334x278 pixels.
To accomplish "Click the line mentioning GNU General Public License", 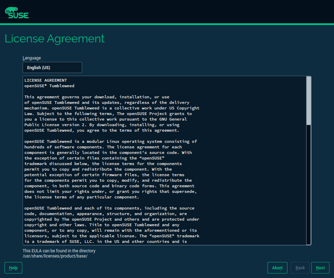I will coord(108,119).
